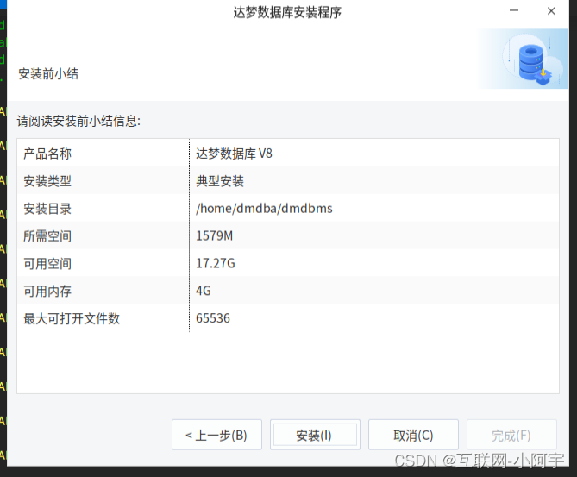Select the 最大可打开文件数 row label
The width and height of the screenshot is (577, 477).
tap(72, 319)
